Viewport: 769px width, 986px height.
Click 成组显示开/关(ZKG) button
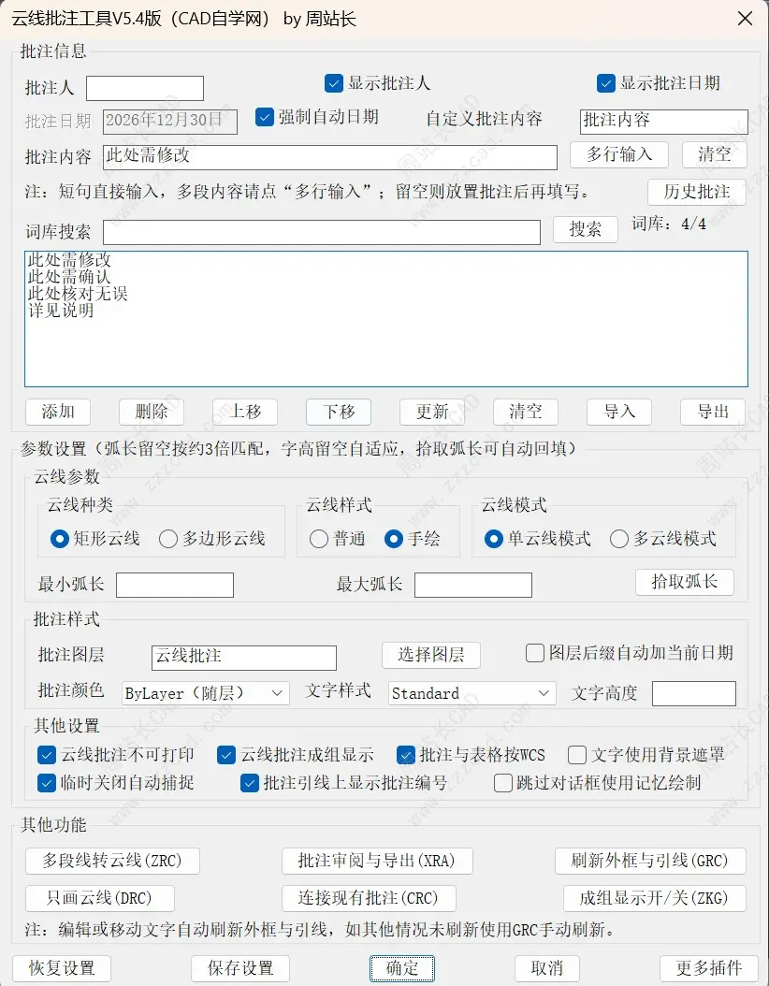654,898
